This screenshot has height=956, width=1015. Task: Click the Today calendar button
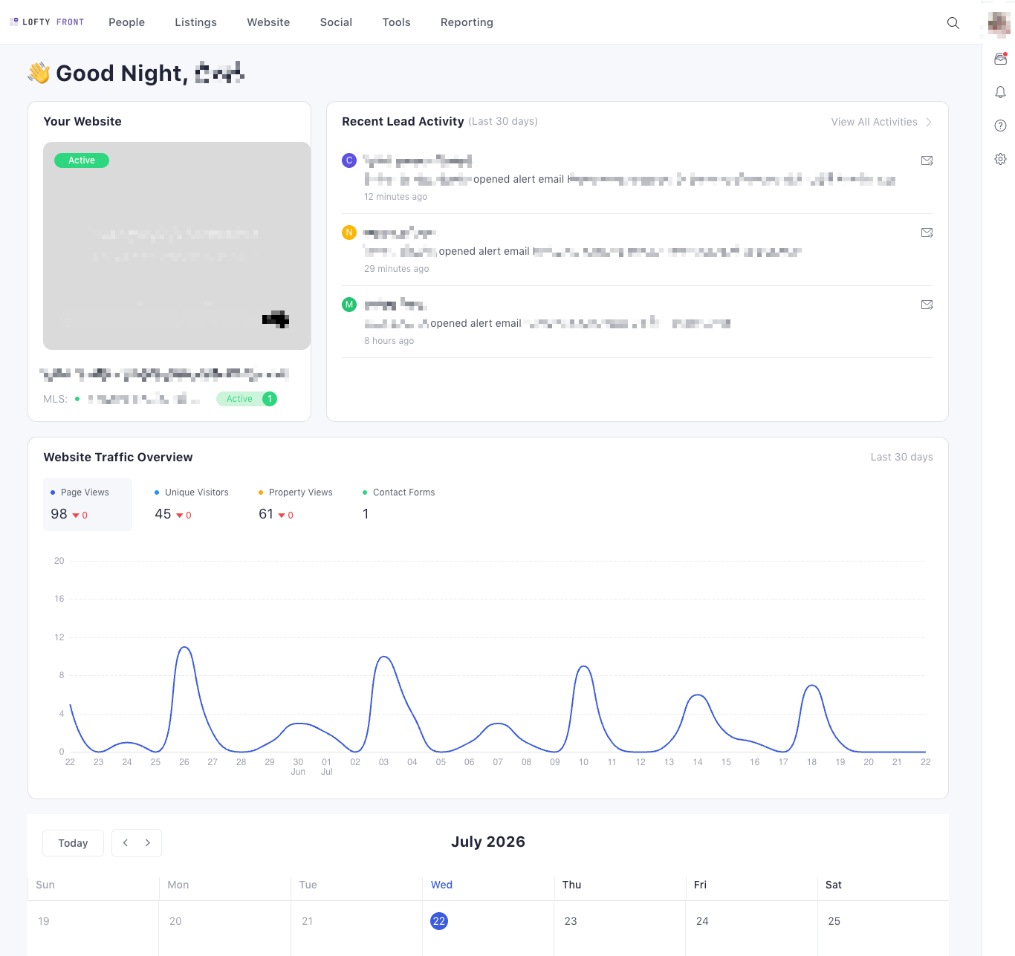(x=73, y=843)
